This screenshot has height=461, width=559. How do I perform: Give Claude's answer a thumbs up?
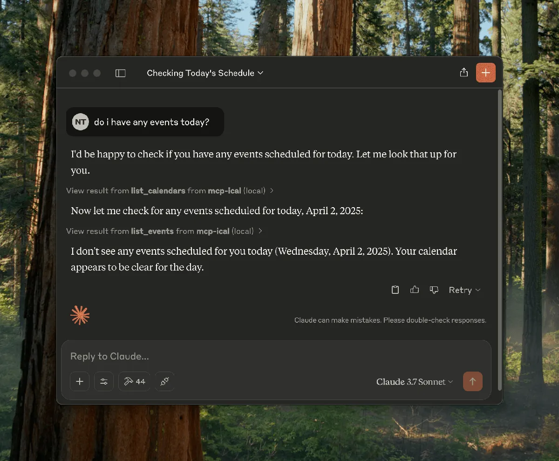tap(415, 290)
